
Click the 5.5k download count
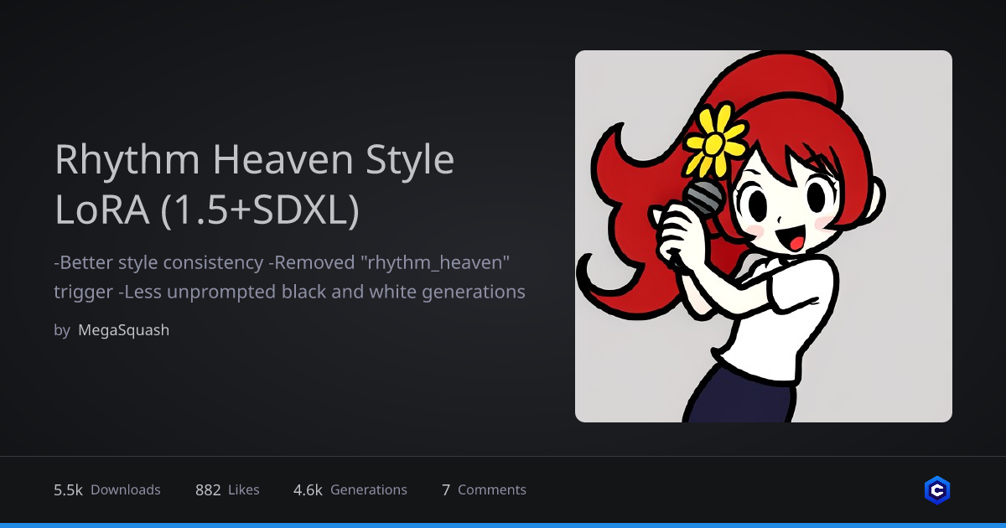pyautogui.click(x=68, y=490)
